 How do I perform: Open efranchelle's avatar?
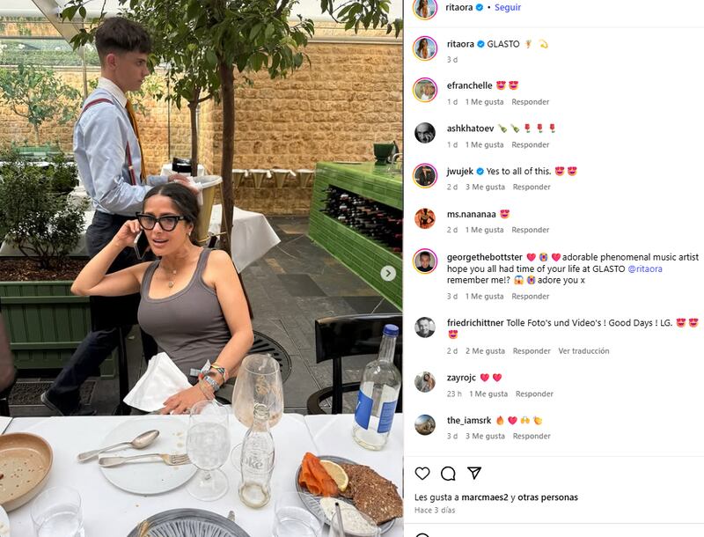pos(425,90)
